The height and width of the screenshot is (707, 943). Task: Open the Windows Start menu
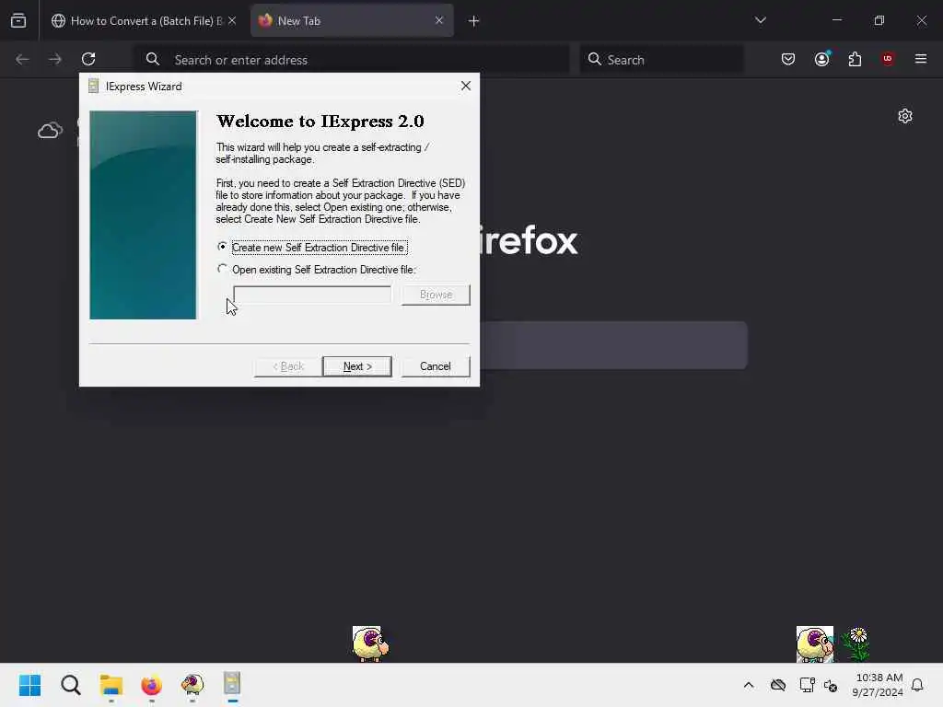[x=30, y=685]
